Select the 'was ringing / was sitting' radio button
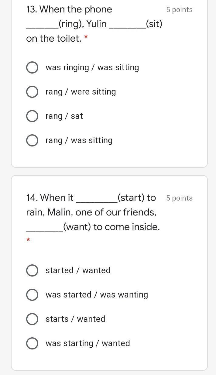The width and height of the screenshot is (216, 375). [x=32, y=67]
